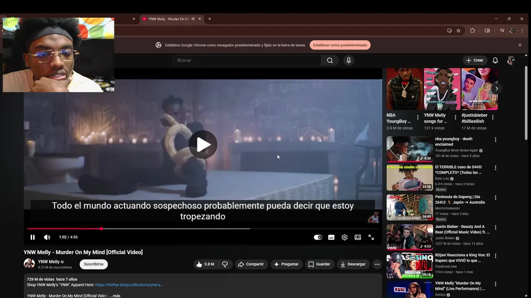Subscribe with the Suscribirse button
Screen dimensions: 531x298
[x=94, y=264]
